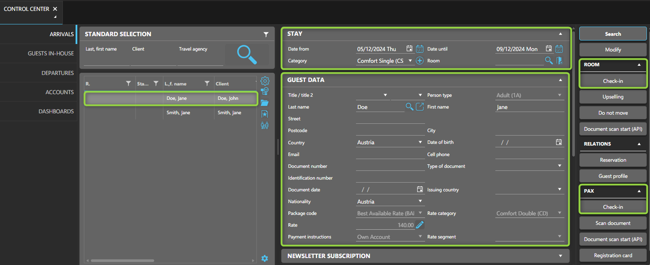Viewport: 650px width, 265px height.
Task: Click the blue plus icon next to Category
Action: coord(419,61)
